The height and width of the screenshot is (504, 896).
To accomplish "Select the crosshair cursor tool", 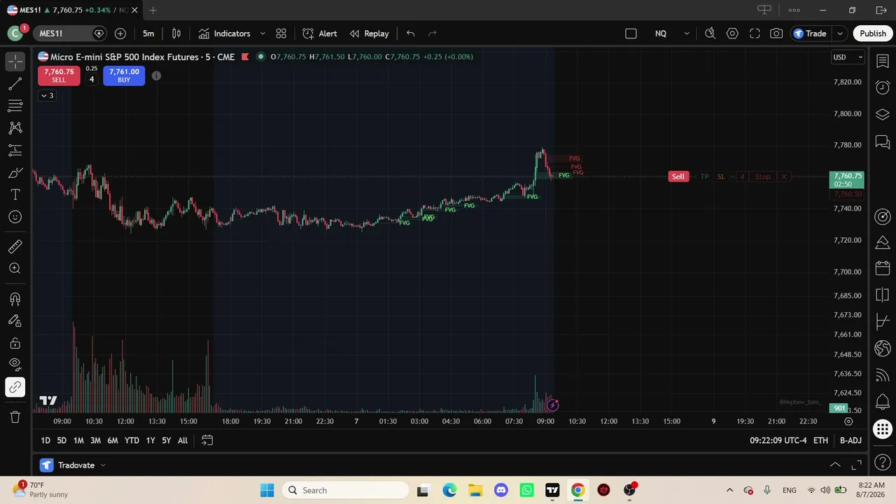I will click(x=15, y=62).
